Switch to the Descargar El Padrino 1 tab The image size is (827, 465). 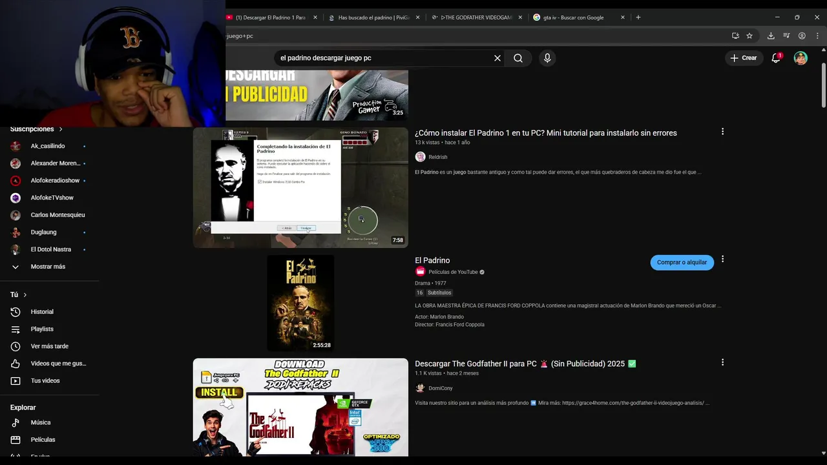[x=271, y=17]
